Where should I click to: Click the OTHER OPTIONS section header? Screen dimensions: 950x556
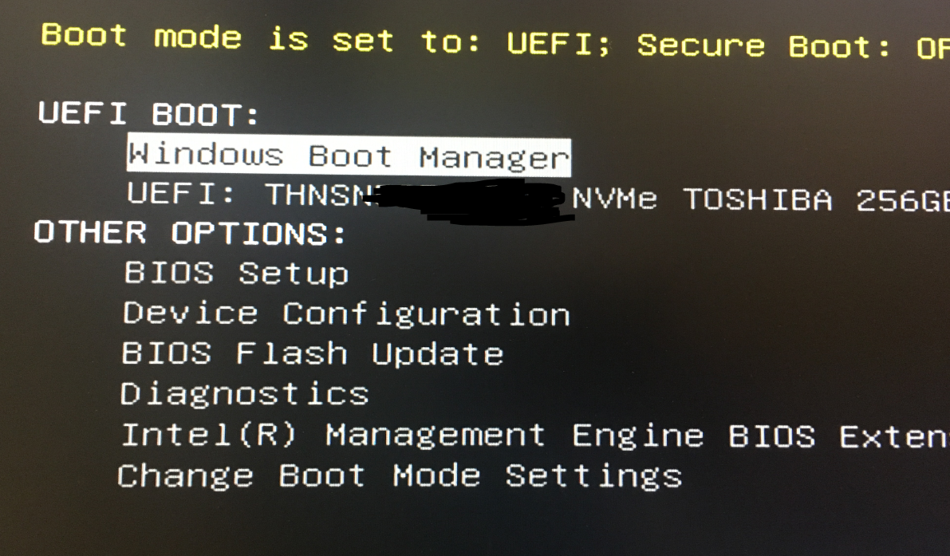[x=190, y=233]
